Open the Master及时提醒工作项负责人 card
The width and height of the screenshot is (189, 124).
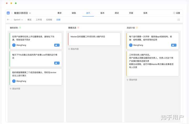pyautogui.click(x=94, y=39)
